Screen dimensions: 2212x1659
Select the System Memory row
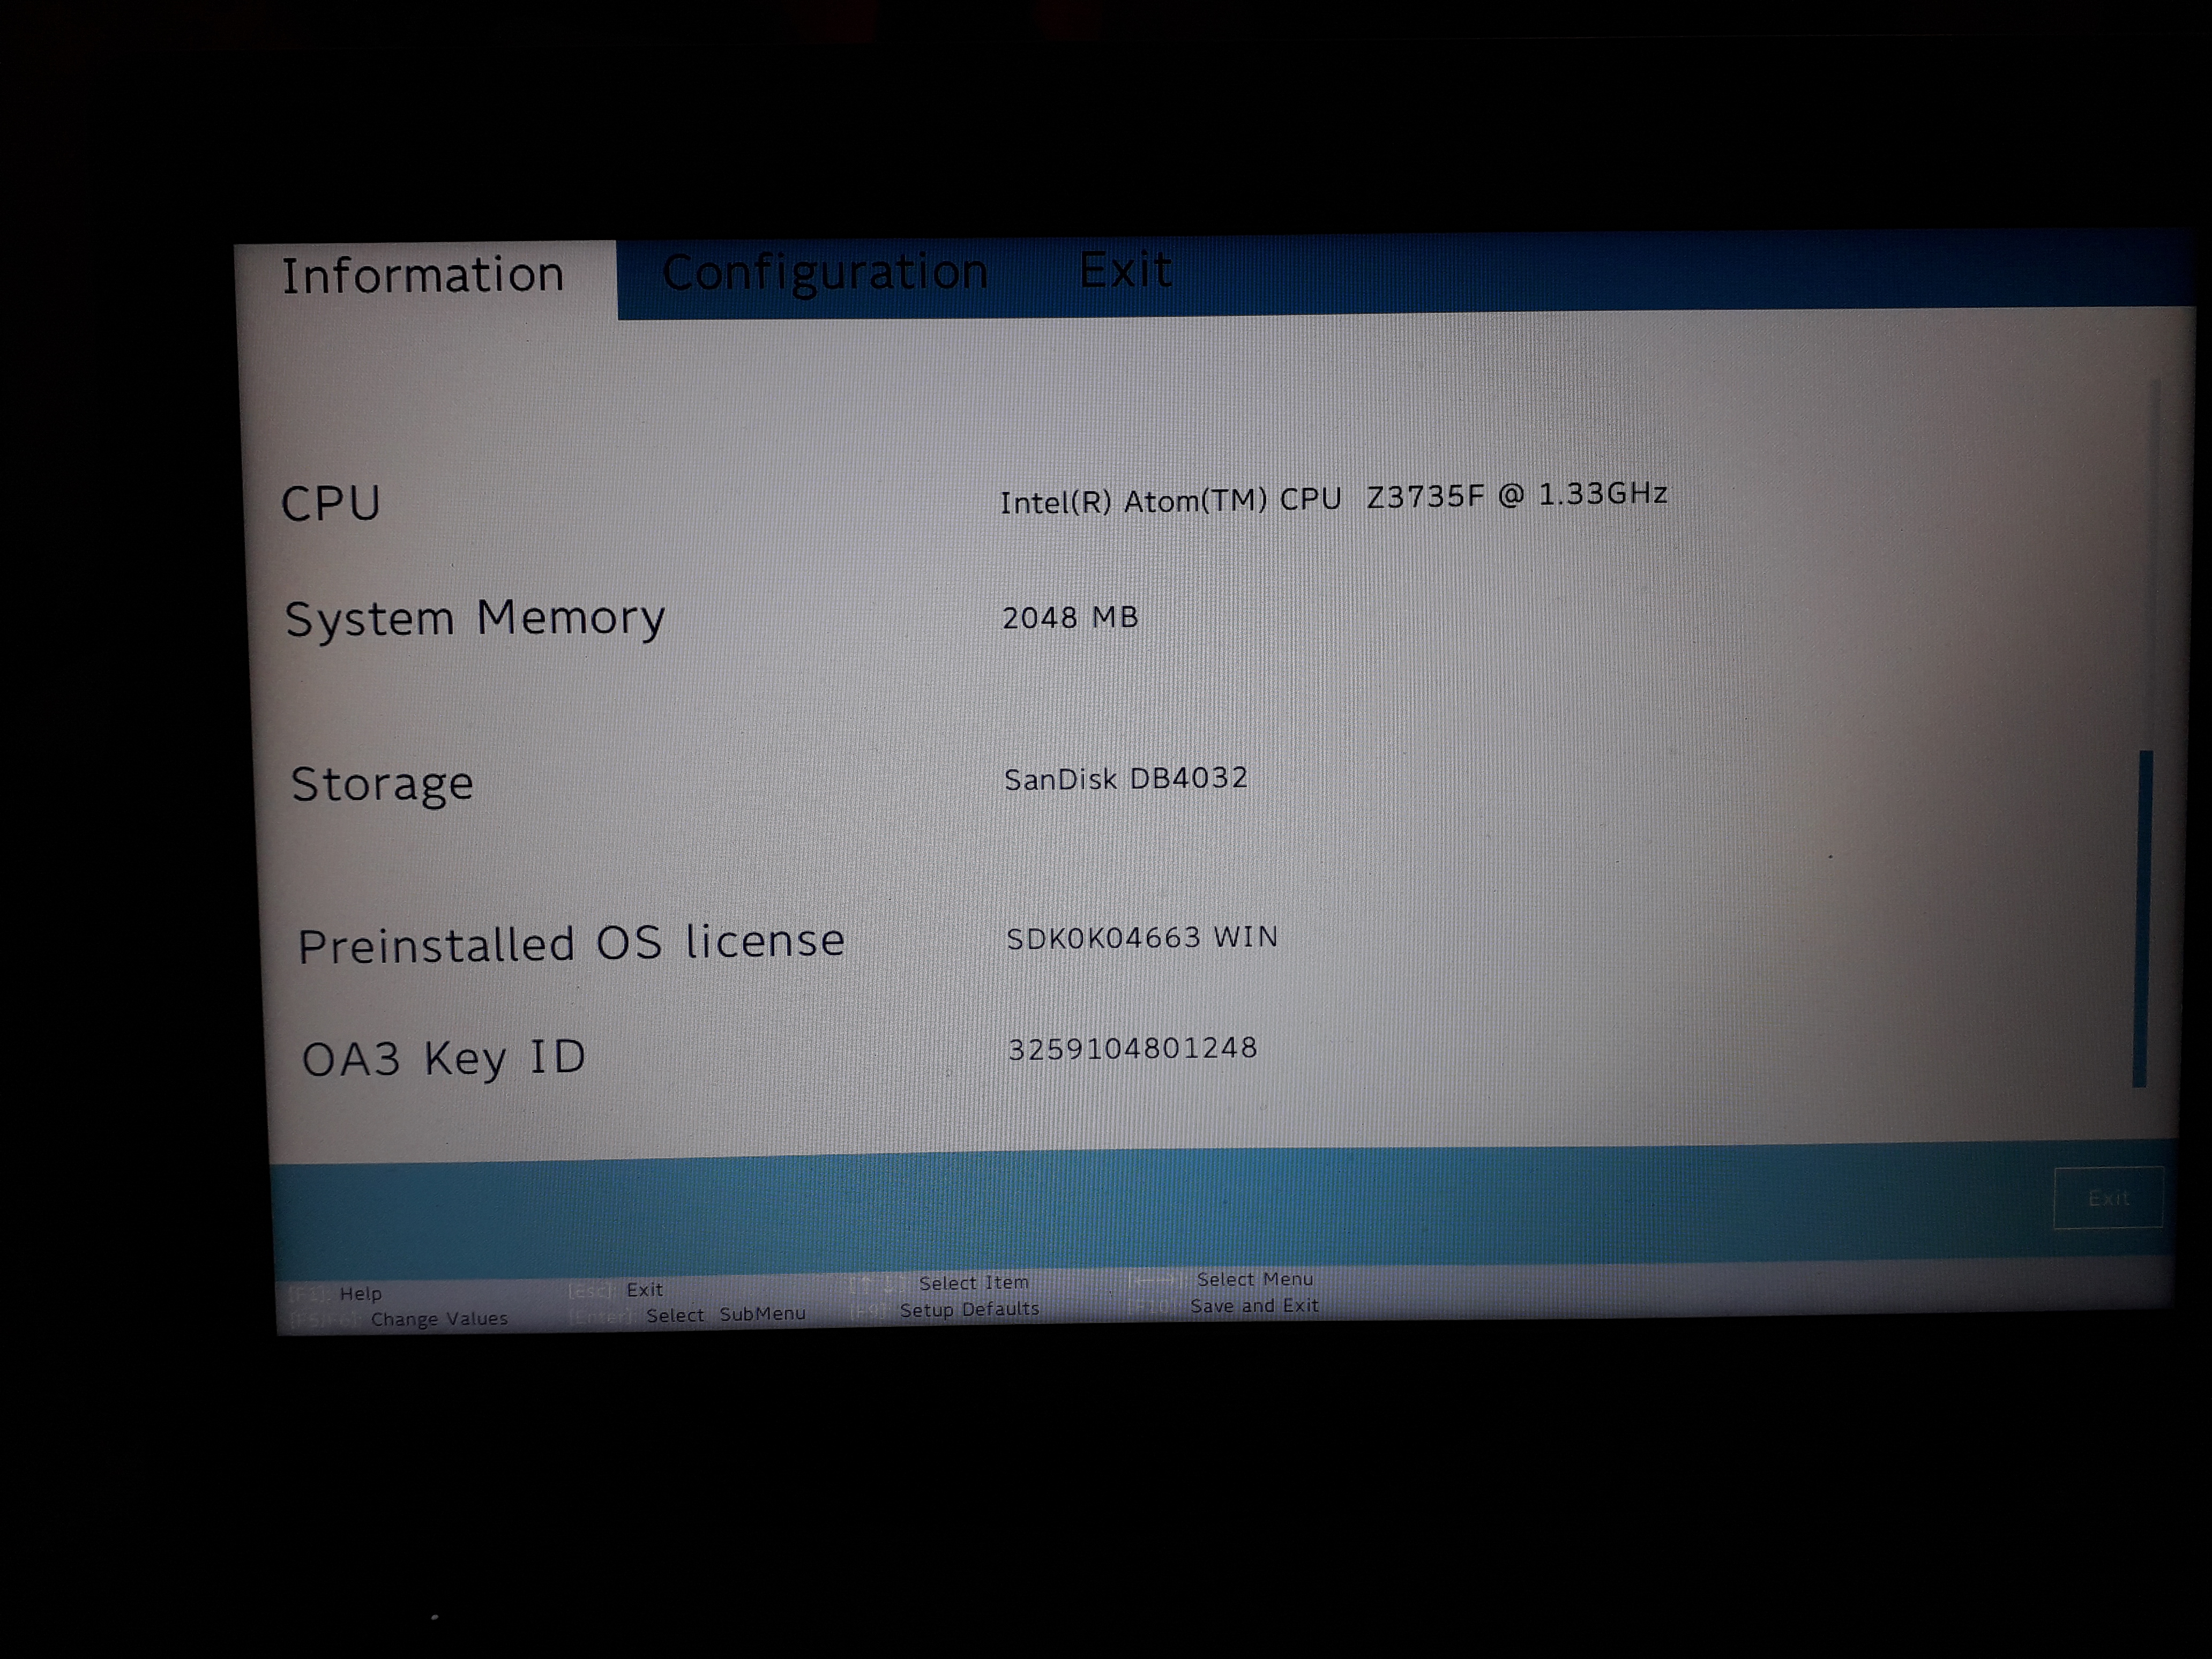coord(474,619)
